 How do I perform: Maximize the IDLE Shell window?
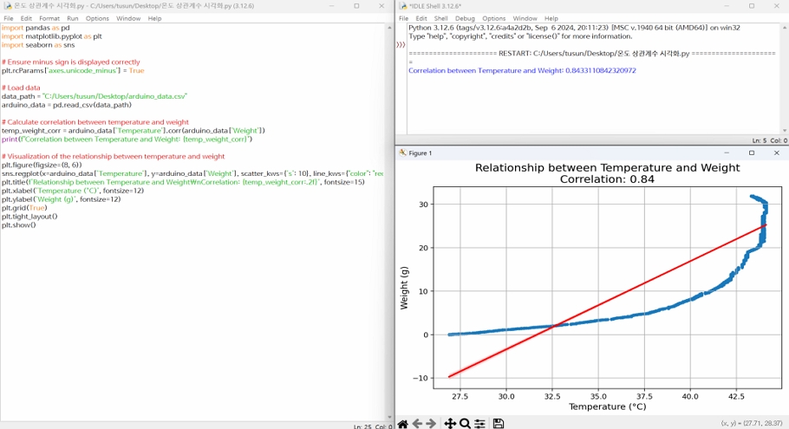tap(752, 6)
